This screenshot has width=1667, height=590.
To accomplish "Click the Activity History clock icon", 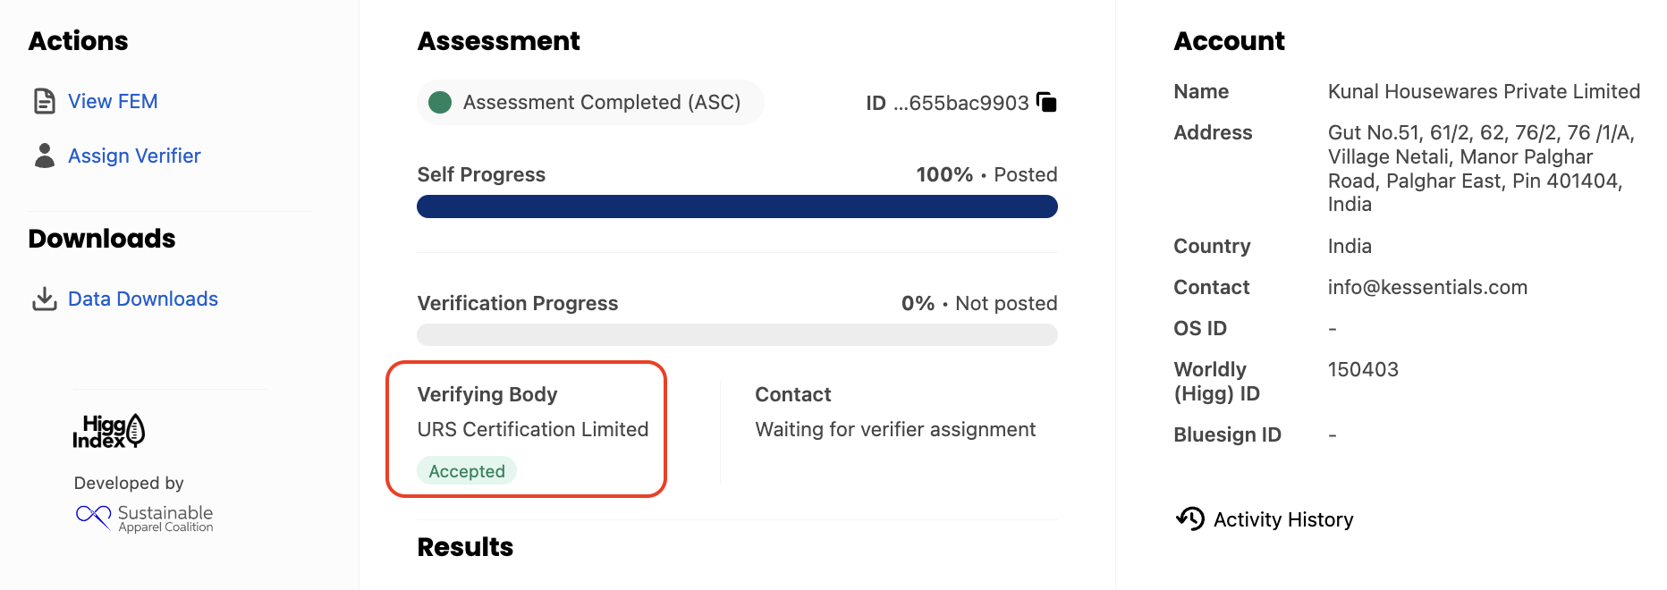I will (1190, 518).
